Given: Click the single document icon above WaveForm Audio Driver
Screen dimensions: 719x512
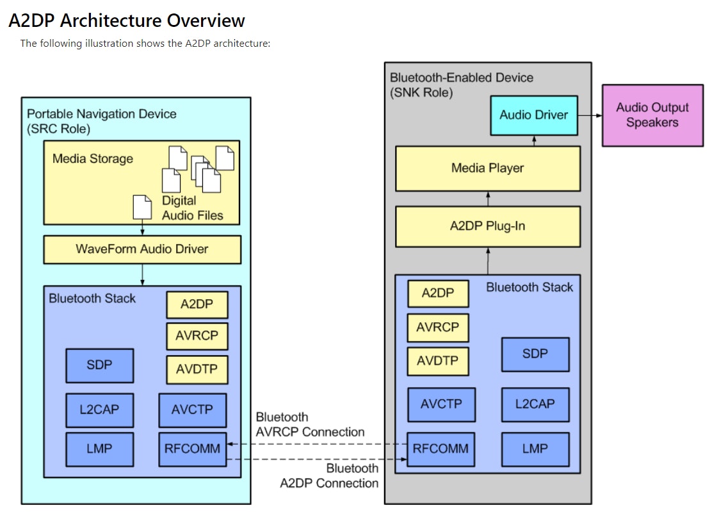Looking at the screenshot, I should (x=141, y=206).
